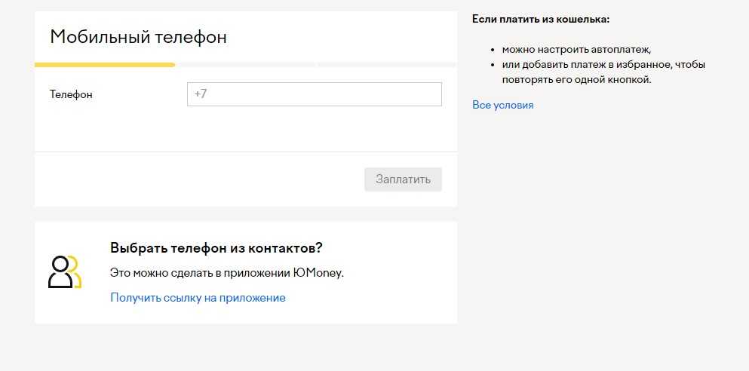Focus the phone number field with +7
Image resolution: width=749 pixels, height=371 pixels.
coord(314,94)
